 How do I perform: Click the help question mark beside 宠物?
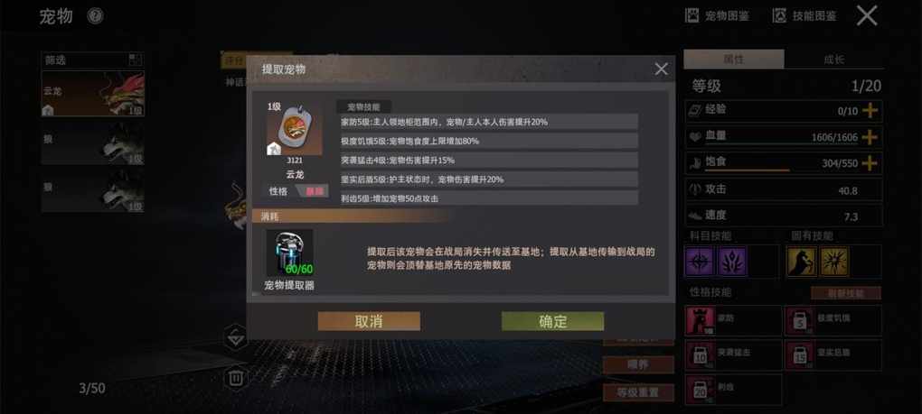tap(95, 16)
